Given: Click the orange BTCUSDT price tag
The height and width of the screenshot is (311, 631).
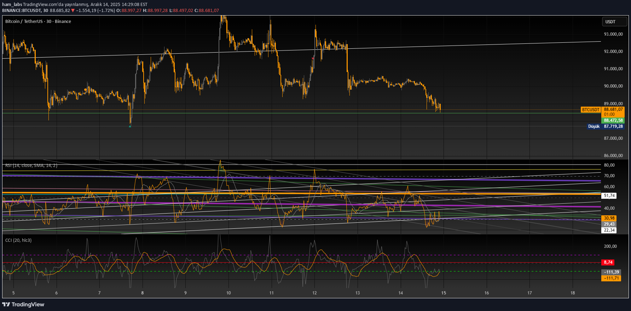Looking at the screenshot, I should click(591, 110).
